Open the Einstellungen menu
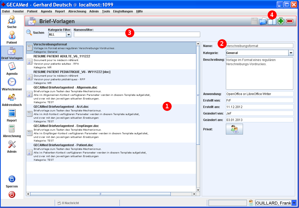The height and width of the screenshot is (208, 299). point(123,11)
